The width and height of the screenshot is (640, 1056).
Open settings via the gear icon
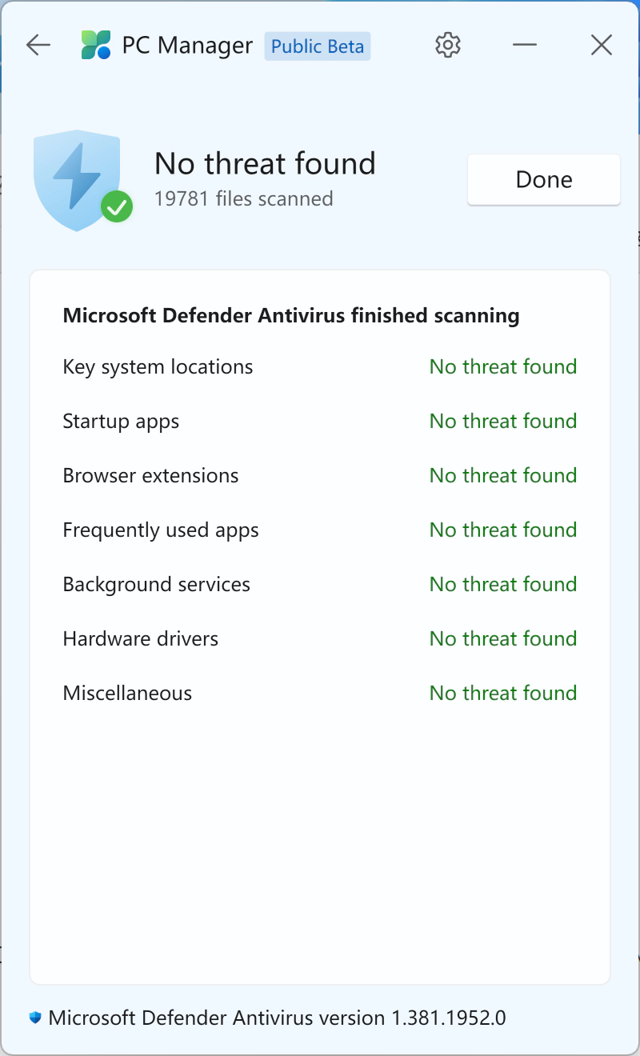click(448, 46)
